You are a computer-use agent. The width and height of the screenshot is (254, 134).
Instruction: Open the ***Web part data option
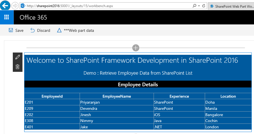(x=79, y=30)
